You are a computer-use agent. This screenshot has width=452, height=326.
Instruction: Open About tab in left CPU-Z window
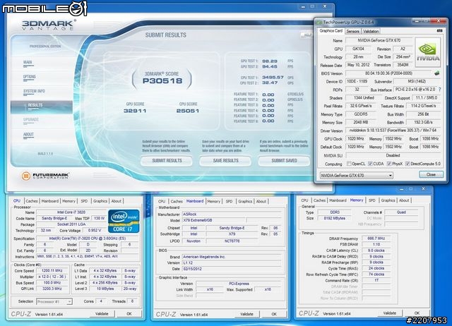click(116, 201)
